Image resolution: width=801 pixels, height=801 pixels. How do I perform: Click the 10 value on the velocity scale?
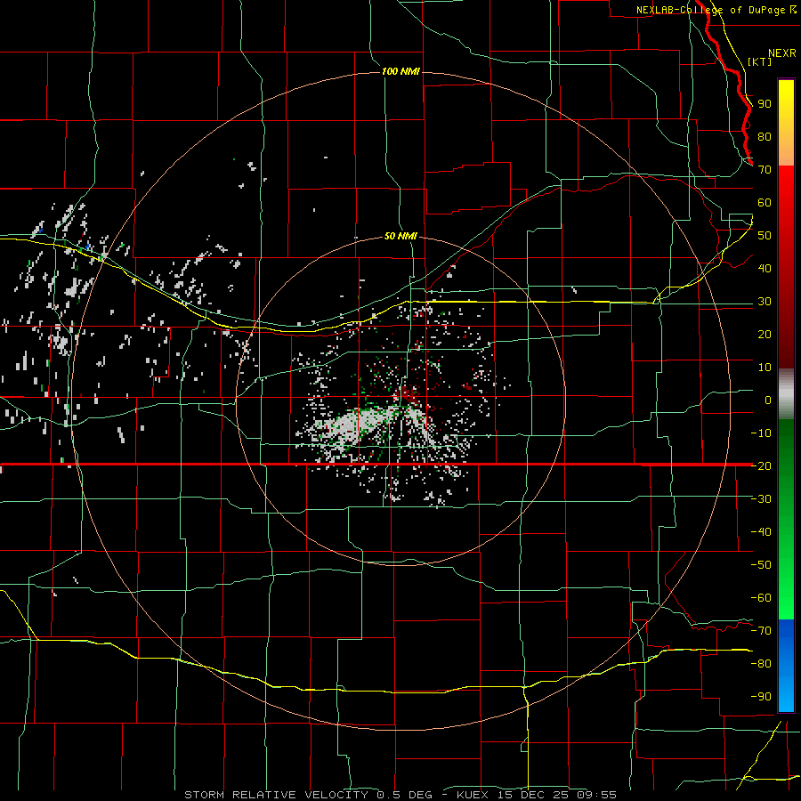point(765,368)
